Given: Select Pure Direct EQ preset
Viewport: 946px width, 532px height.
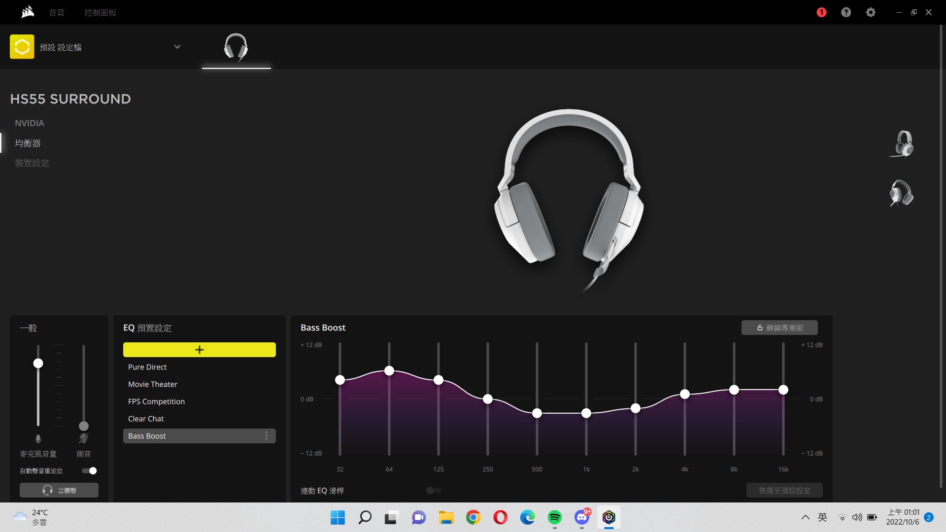Looking at the screenshot, I should [200, 367].
